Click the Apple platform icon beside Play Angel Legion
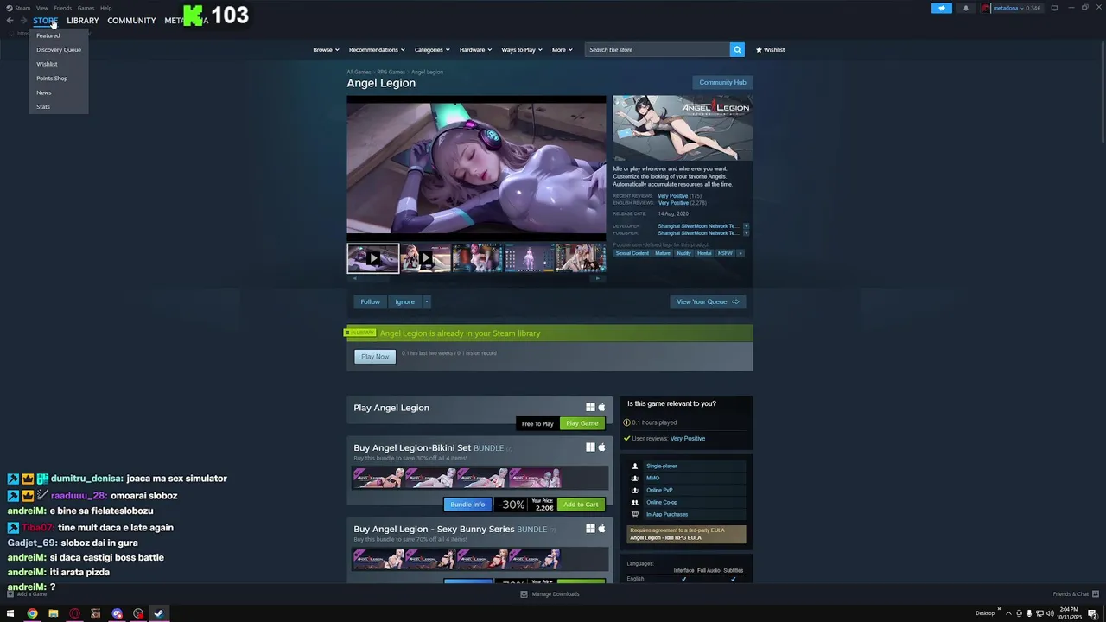Viewport: 1106px width, 622px height. (x=601, y=408)
